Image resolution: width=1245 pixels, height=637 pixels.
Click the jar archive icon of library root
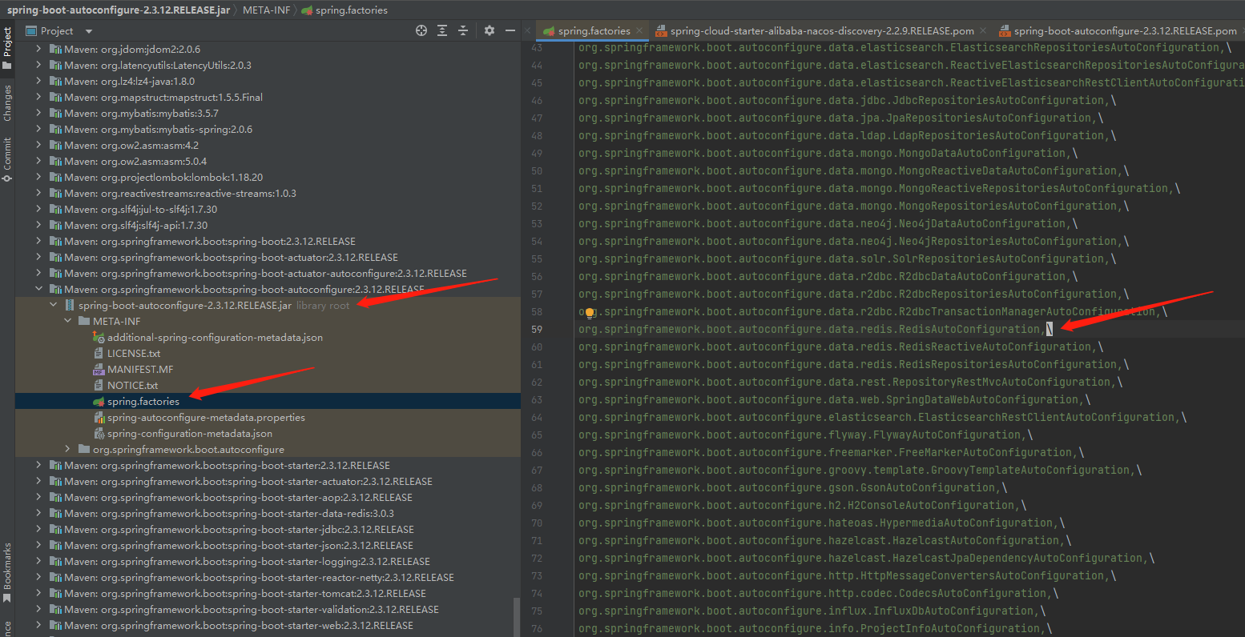[x=70, y=305]
